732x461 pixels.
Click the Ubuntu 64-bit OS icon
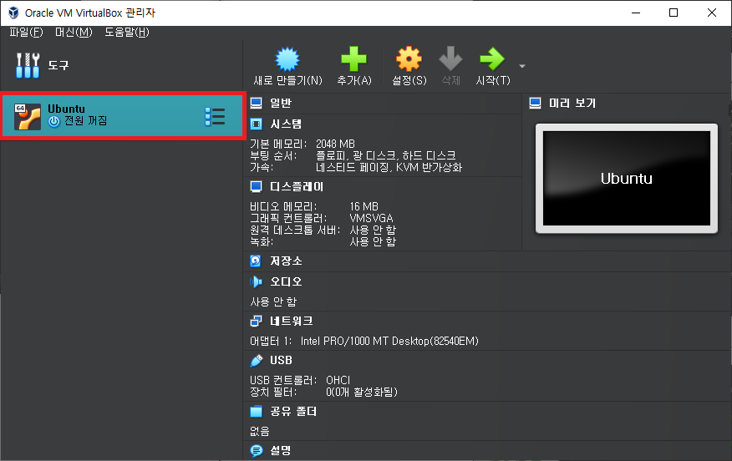coord(28,117)
